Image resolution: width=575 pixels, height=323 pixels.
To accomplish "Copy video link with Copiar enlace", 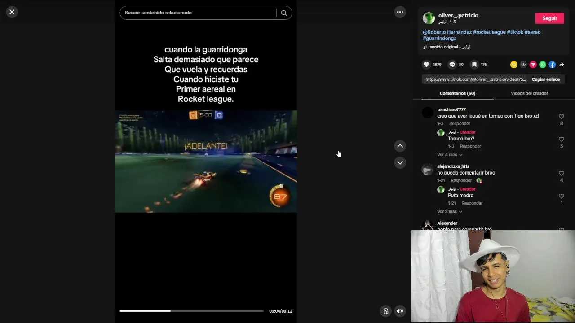I will [545, 79].
